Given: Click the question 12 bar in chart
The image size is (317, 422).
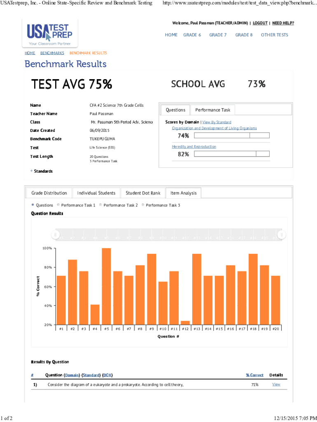Looking at the screenshot, I should click(x=185, y=322).
